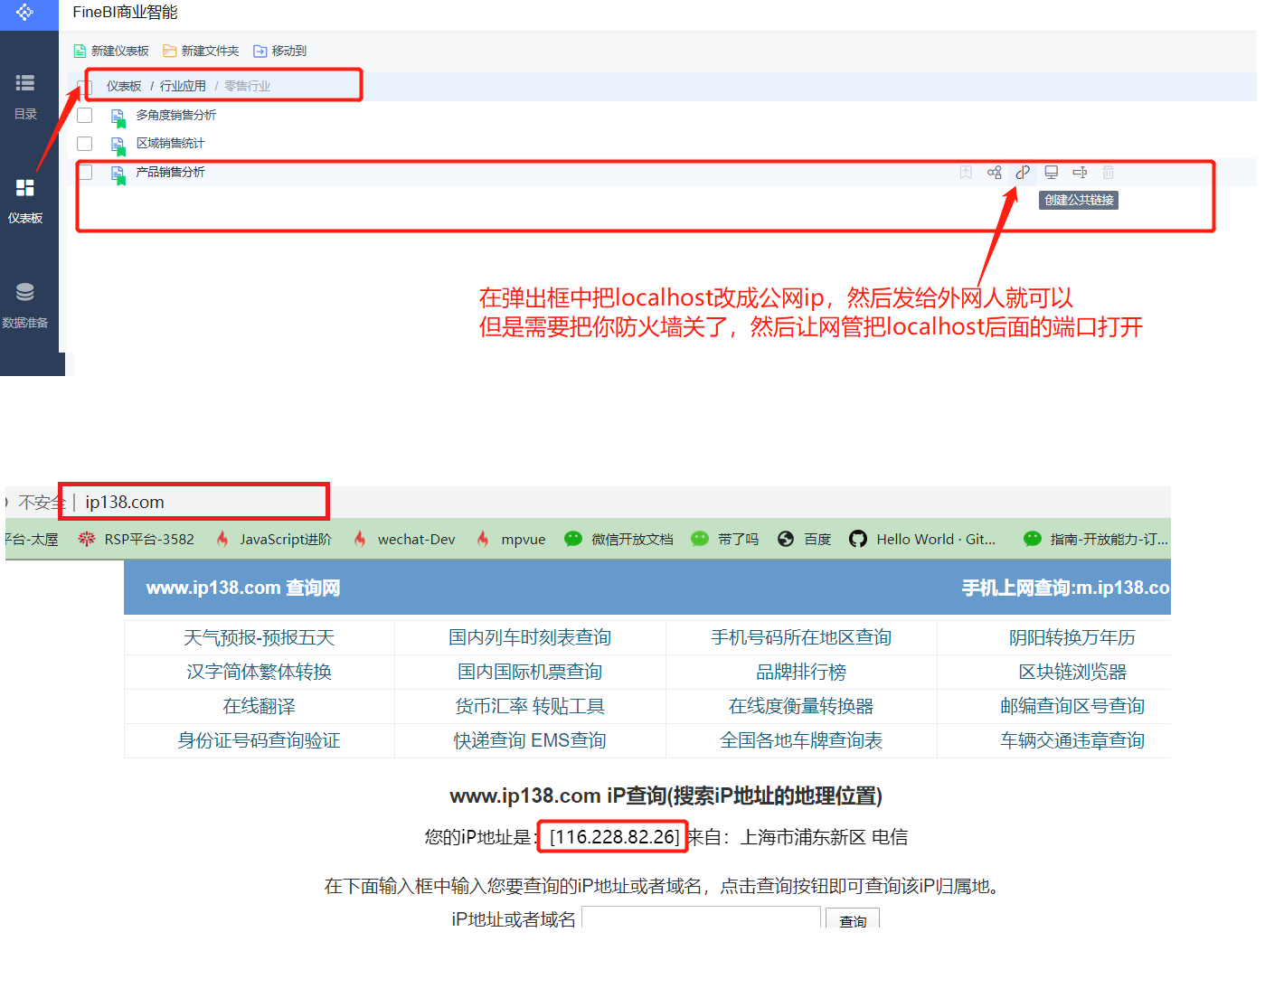Click the 仪表板 breadcrumb
The image size is (1265, 998).
(x=124, y=86)
